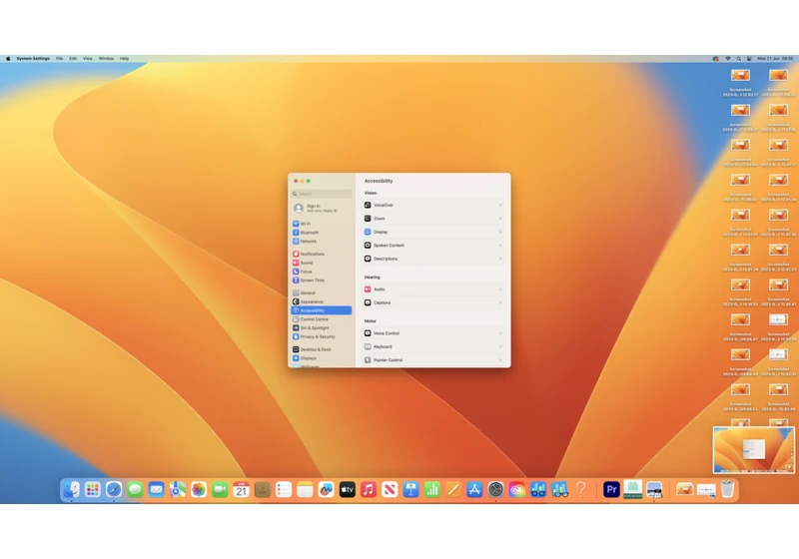799x559 pixels.
Task: Open Notes from the Dock
Action: point(305,490)
